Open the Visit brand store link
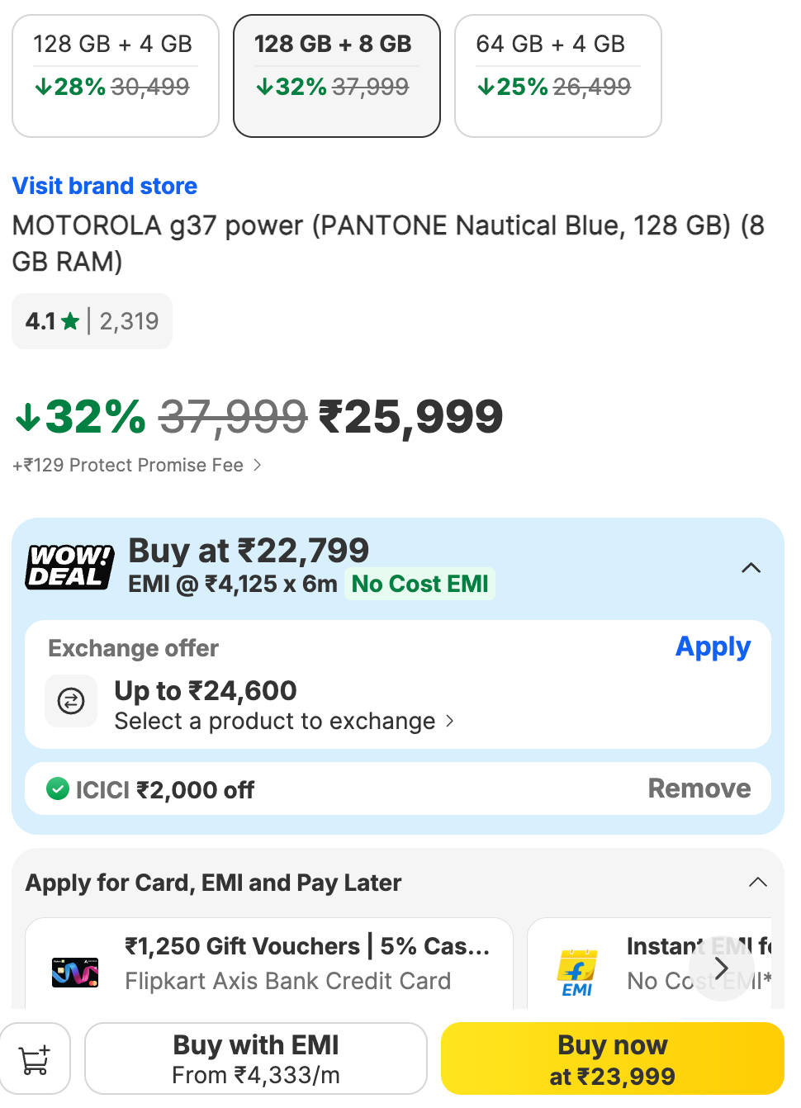The height and width of the screenshot is (1108, 801). coord(105,186)
